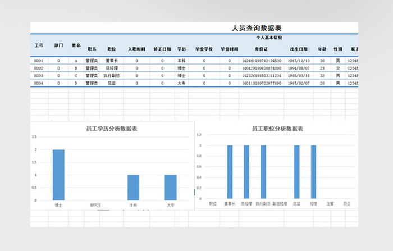Screen dimensions: 393x251
Task: Select ID number 140110199702077890
Action: 262,83
